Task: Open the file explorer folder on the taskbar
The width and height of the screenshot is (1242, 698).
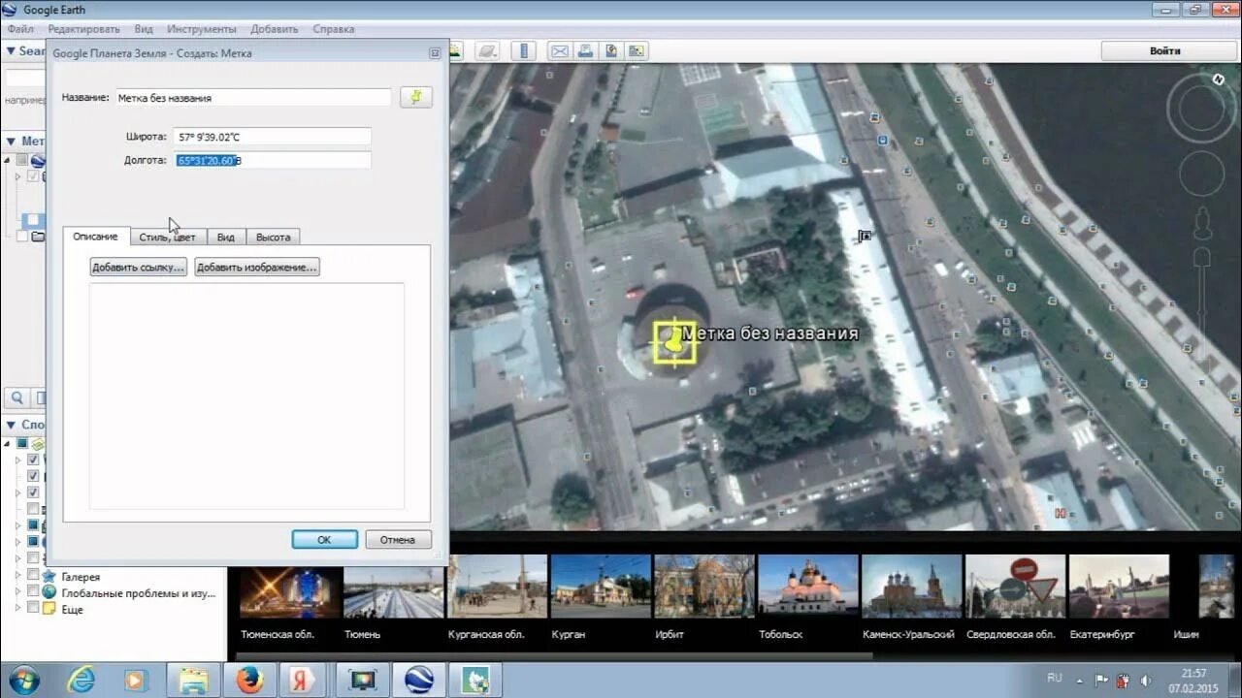Action: click(193, 681)
